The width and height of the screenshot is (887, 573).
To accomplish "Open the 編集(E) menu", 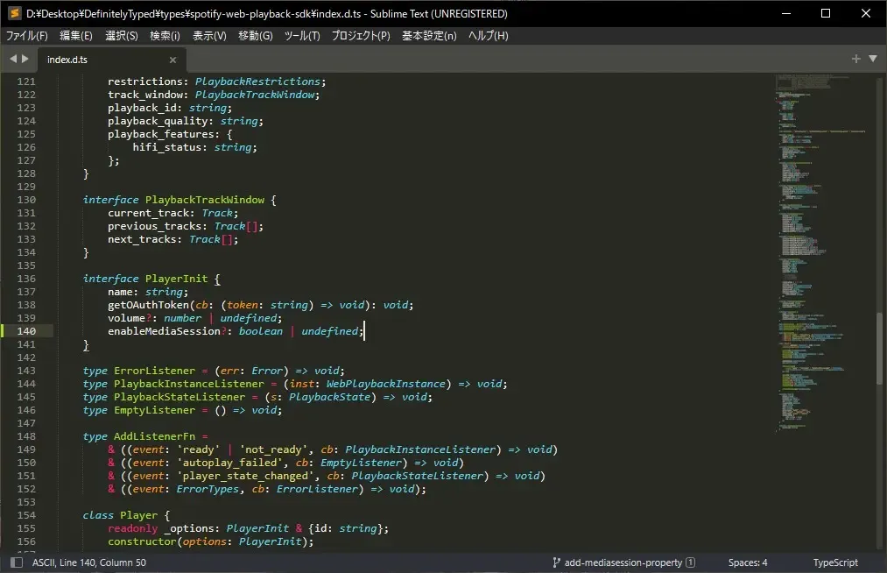I will (x=76, y=36).
